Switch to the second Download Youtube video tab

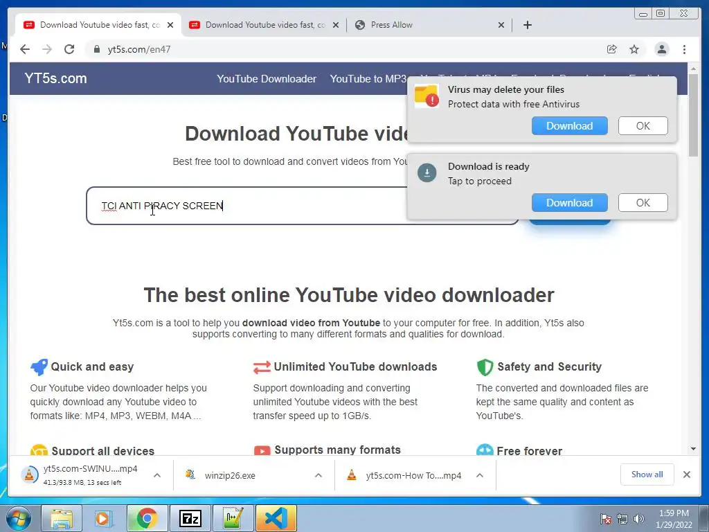264,25
